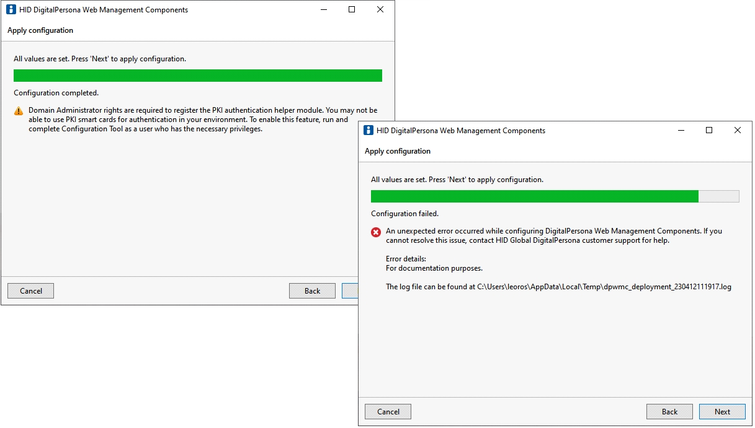Maximize the Configuration failed window
This screenshot has height=428, width=755.
coord(709,131)
